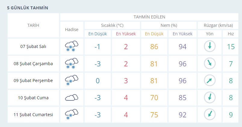Click the Sıcaklık (°C) header

[112, 25]
